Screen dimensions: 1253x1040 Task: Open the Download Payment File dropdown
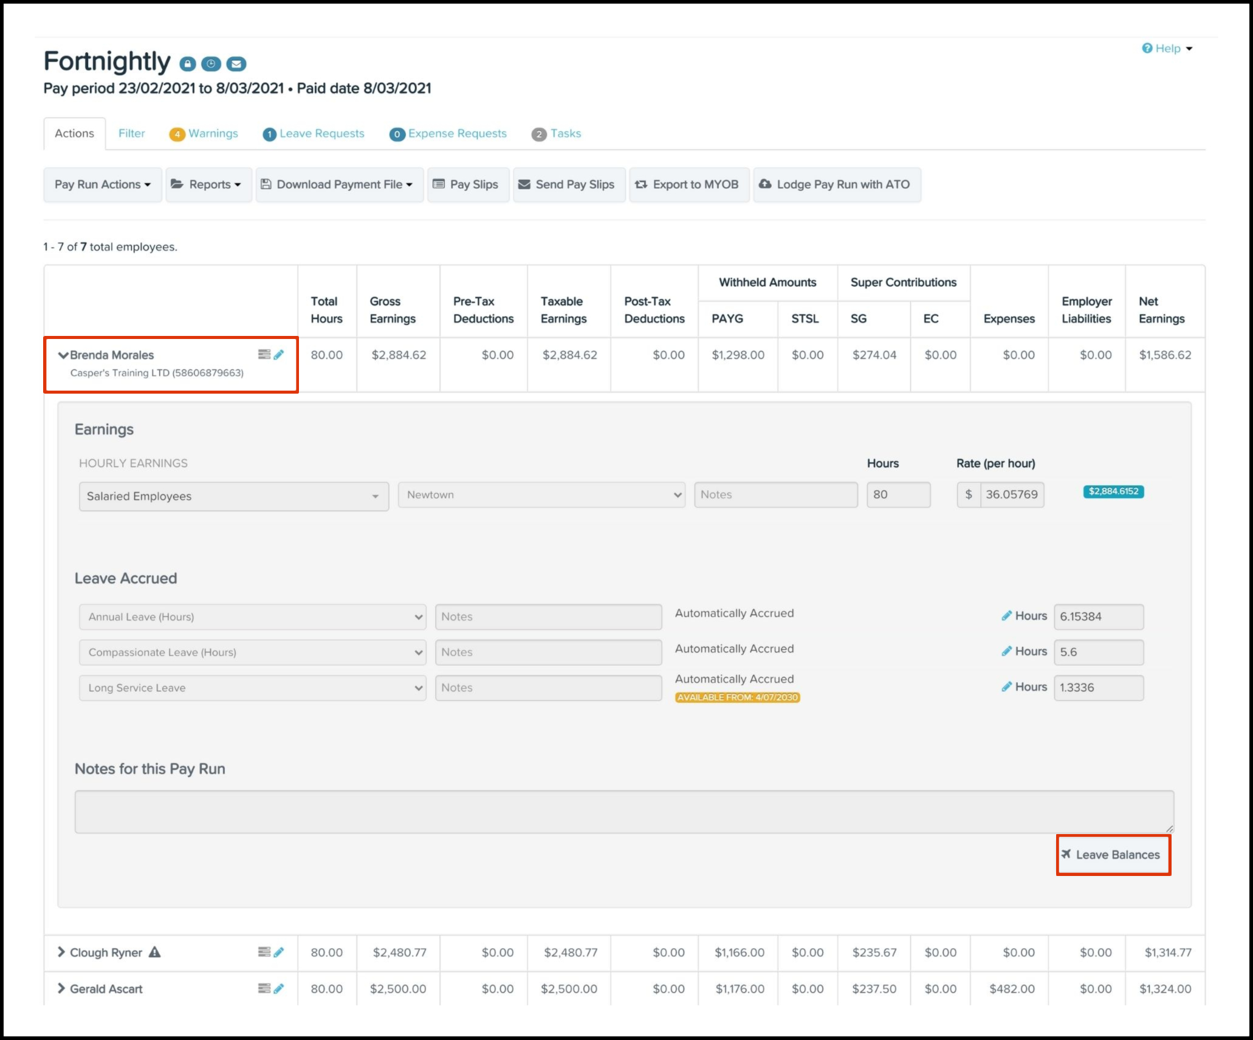339,185
